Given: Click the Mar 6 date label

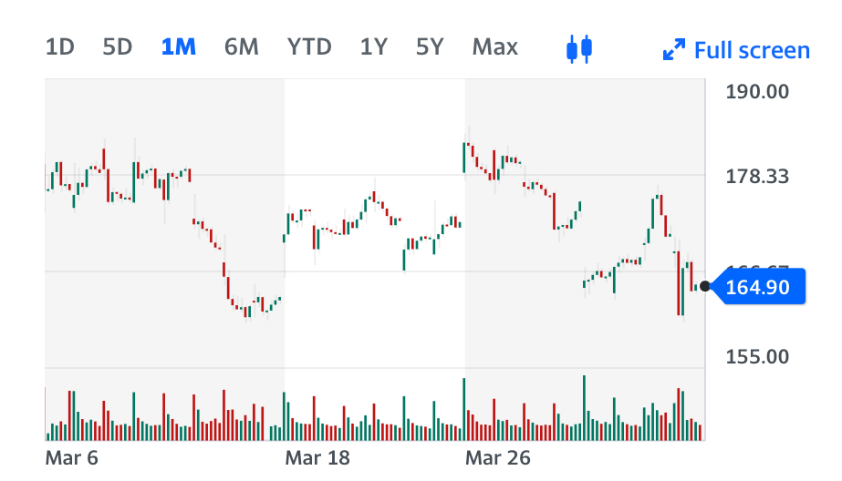Looking at the screenshot, I should pyautogui.click(x=71, y=456).
